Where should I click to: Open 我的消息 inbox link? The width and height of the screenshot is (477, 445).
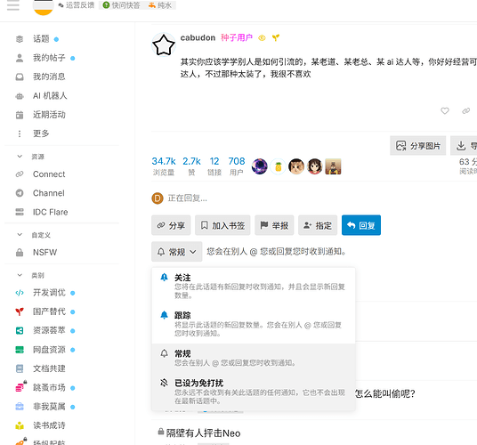click(x=49, y=77)
